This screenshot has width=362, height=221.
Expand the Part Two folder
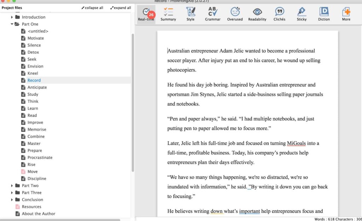(x=12, y=186)
